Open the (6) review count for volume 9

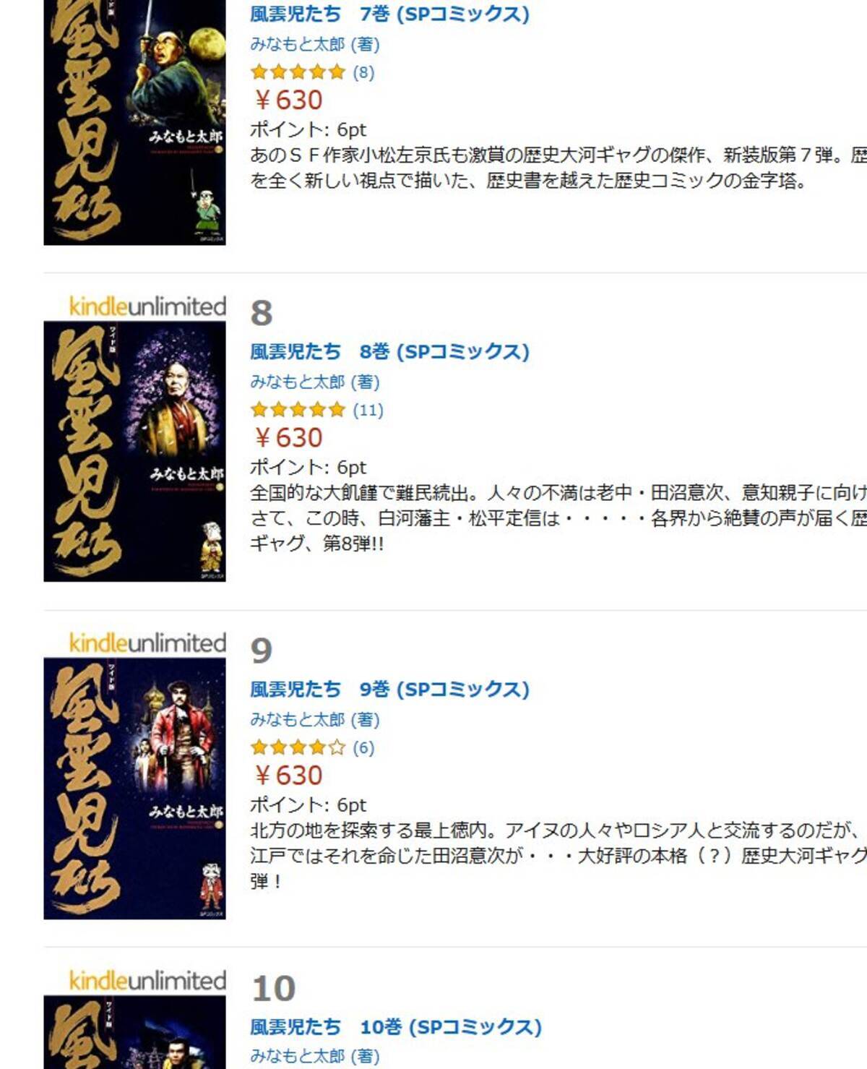pos(363,747)
